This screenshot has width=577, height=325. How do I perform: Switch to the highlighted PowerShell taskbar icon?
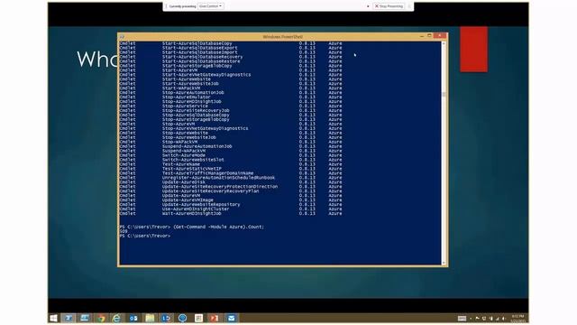coord(69,318)
